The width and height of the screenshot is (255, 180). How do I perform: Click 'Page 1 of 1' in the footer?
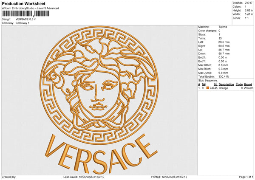246,177
